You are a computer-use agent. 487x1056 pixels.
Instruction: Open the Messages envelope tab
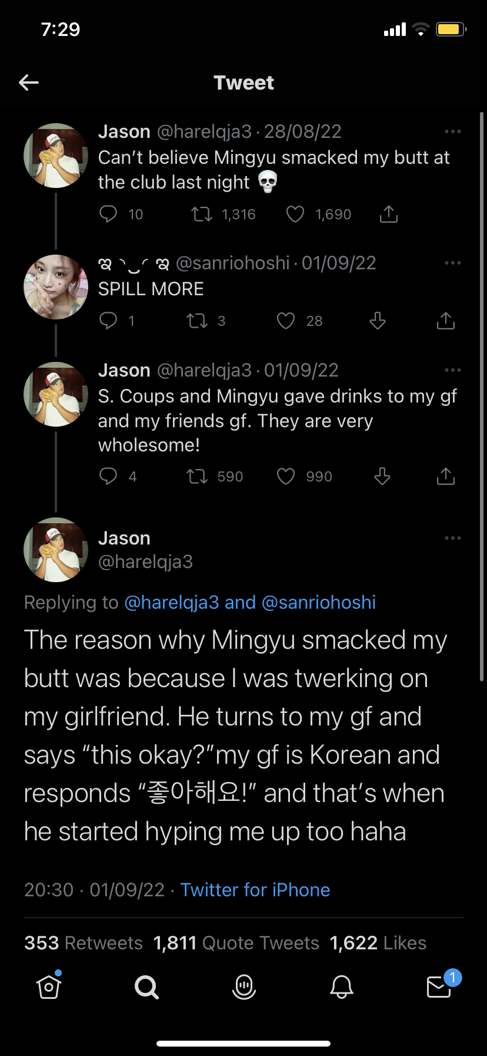pyautogui.click(x=439, y=986)
